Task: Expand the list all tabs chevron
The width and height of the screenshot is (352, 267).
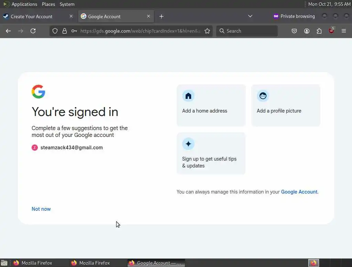Action: coord(250,16)
